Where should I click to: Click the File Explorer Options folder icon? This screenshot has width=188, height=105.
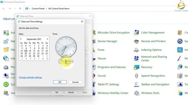pyautogui.click(x=6, y=50)
